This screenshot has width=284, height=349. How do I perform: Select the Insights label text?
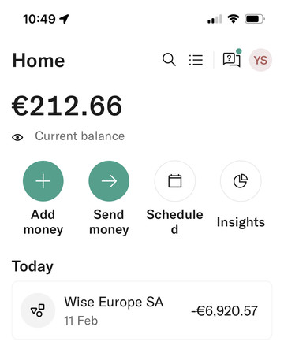(241, 222)
